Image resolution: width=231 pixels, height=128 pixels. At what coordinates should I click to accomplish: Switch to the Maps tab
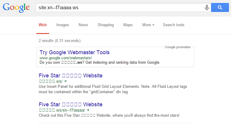pos(128,25)
